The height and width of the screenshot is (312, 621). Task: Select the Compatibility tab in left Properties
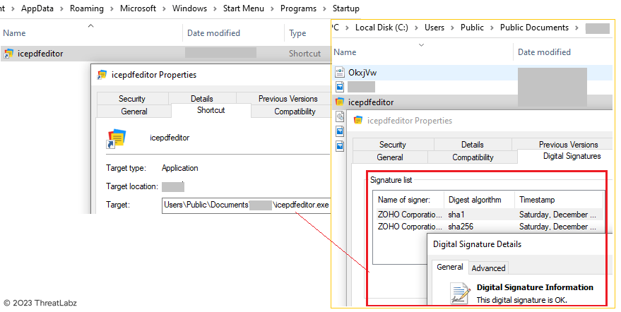point(295,112)
